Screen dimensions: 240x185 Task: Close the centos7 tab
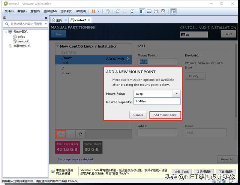click(x=89, y=20)
